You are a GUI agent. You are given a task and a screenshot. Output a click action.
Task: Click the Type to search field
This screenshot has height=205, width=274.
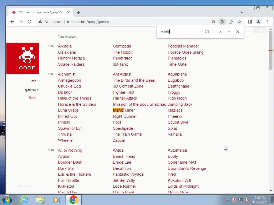point(68,37)
